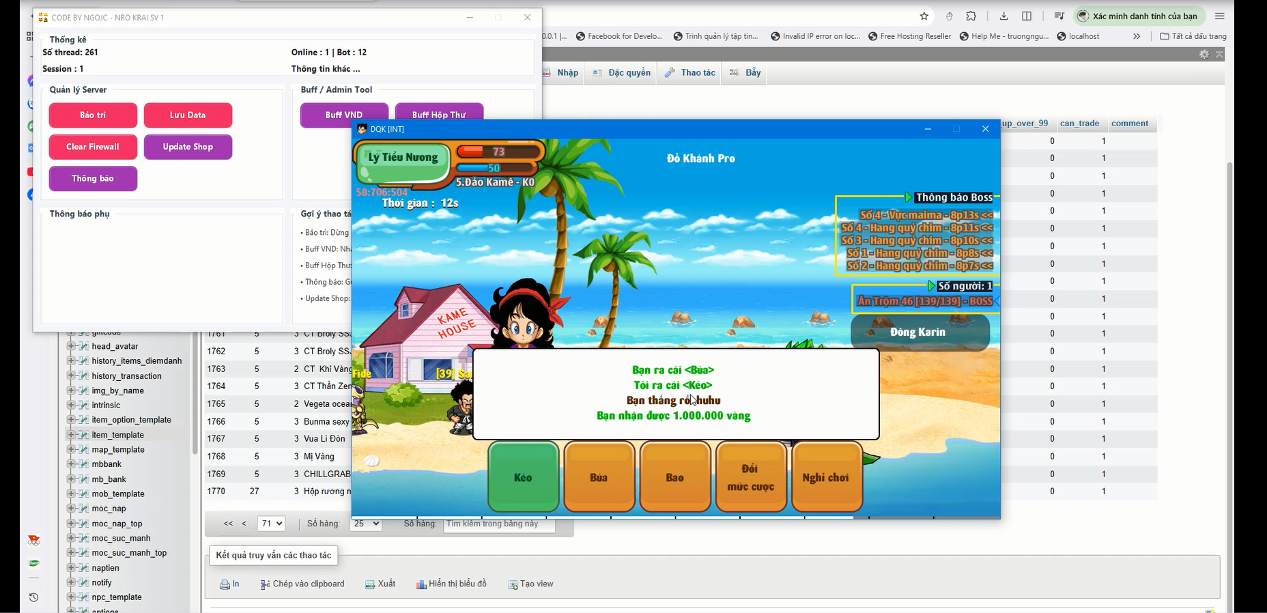Open the naptien table
The width and height of the screenshot is (1267, 613).
(x=105, y=568)
